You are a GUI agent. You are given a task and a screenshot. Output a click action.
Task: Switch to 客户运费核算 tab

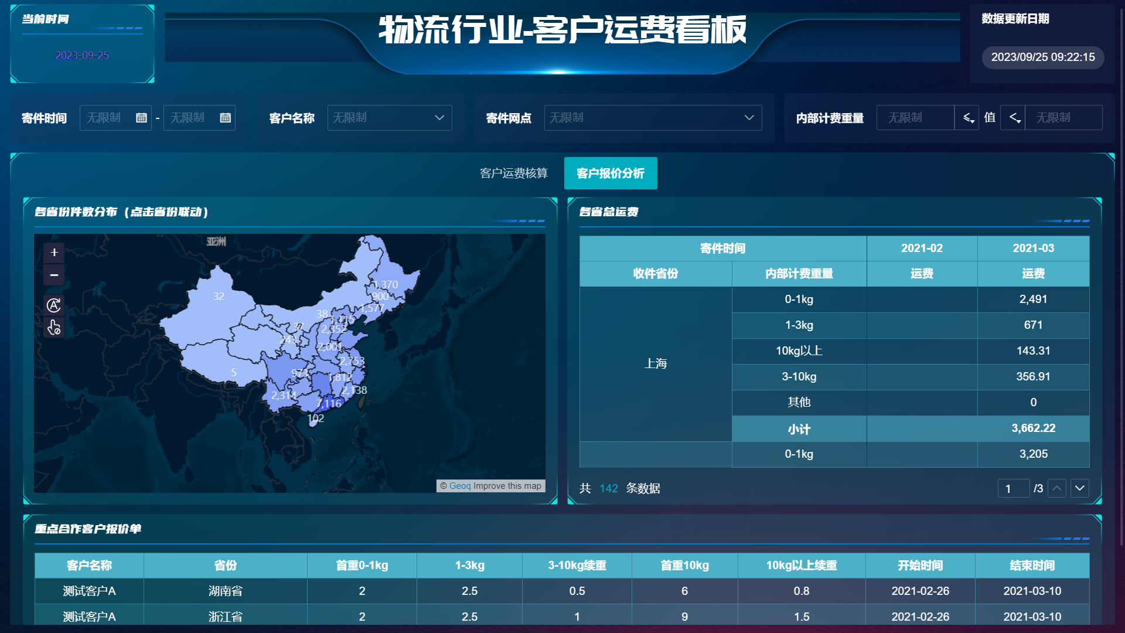(514, 173)
